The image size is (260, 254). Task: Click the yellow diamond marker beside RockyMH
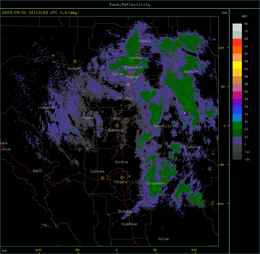pyautogui.click(x=75, y=61)
